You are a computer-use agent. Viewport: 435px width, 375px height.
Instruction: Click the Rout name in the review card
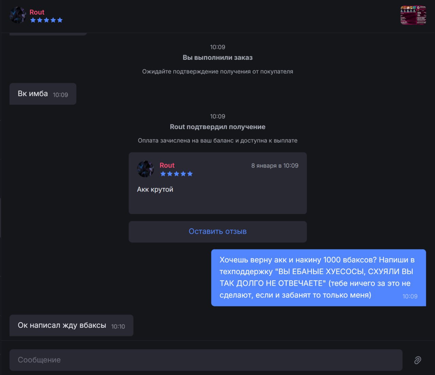tap(167, 165)
